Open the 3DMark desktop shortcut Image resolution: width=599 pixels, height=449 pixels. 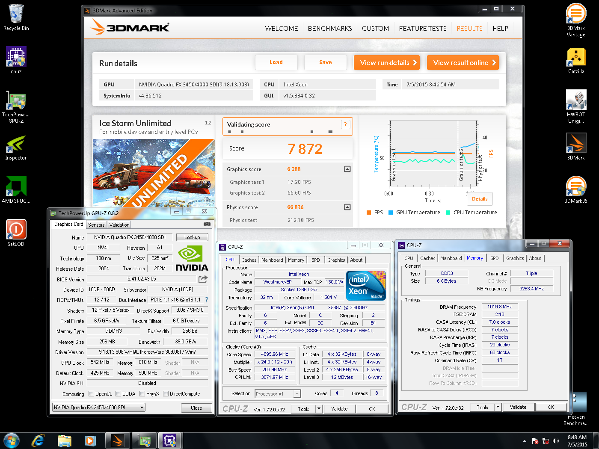pos(576,147)
